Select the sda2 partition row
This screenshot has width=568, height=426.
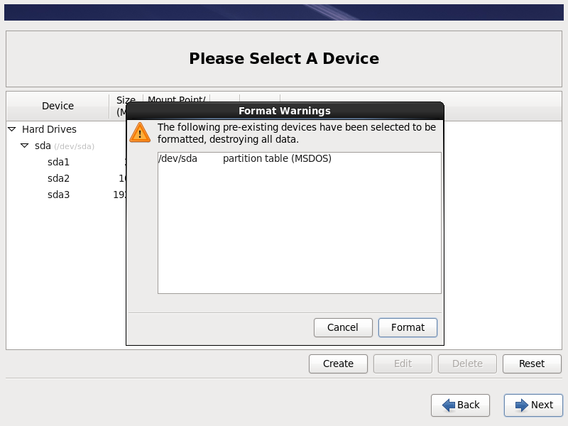coord(58,178)
